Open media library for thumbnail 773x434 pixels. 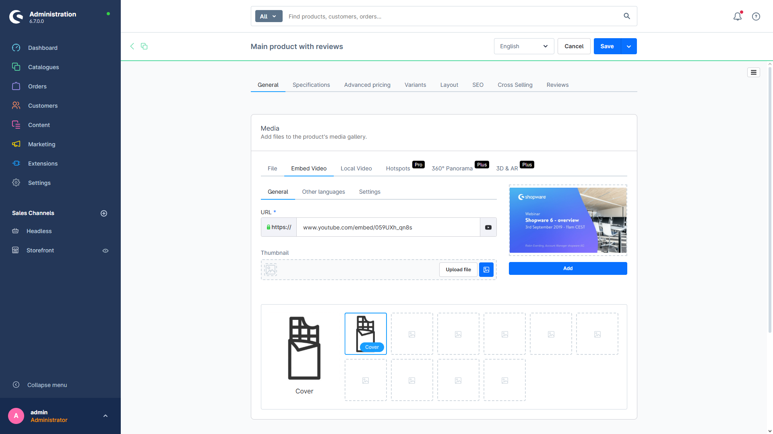[486, 270]
